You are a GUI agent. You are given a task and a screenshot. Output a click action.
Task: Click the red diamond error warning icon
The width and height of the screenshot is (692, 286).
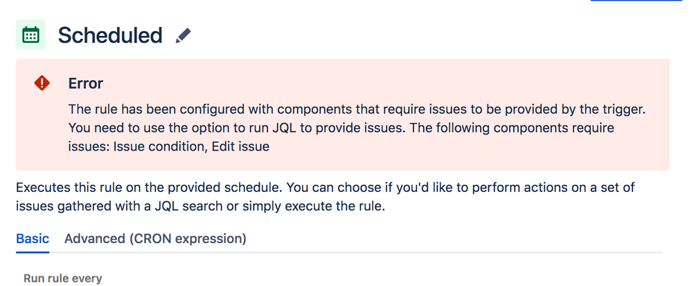pos(42,84)
